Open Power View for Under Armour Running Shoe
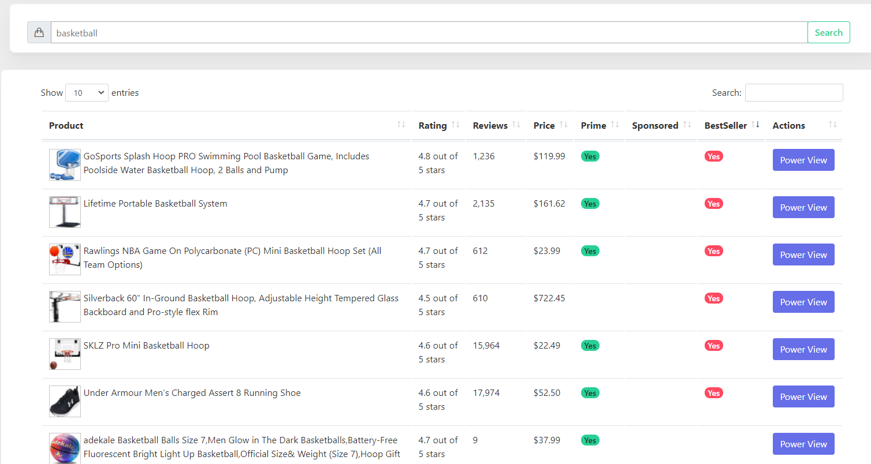This screenshot has width=871, height=464. (x=803, y=396)
